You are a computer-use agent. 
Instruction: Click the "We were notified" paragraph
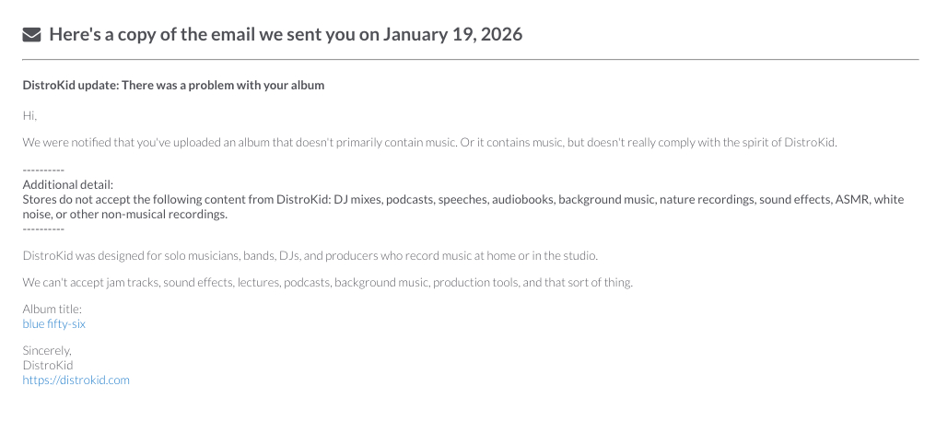tap(429, 143)
